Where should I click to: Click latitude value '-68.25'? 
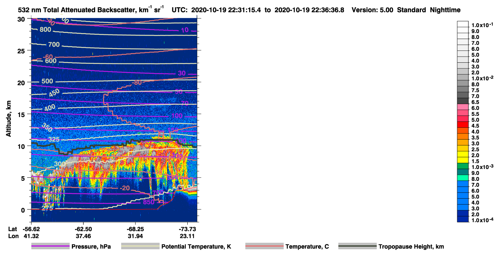click(135, 229)
